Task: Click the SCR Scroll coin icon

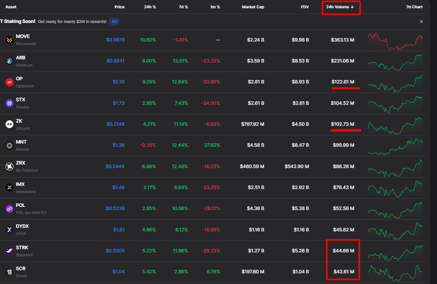Action: click(x=9, y=272)
